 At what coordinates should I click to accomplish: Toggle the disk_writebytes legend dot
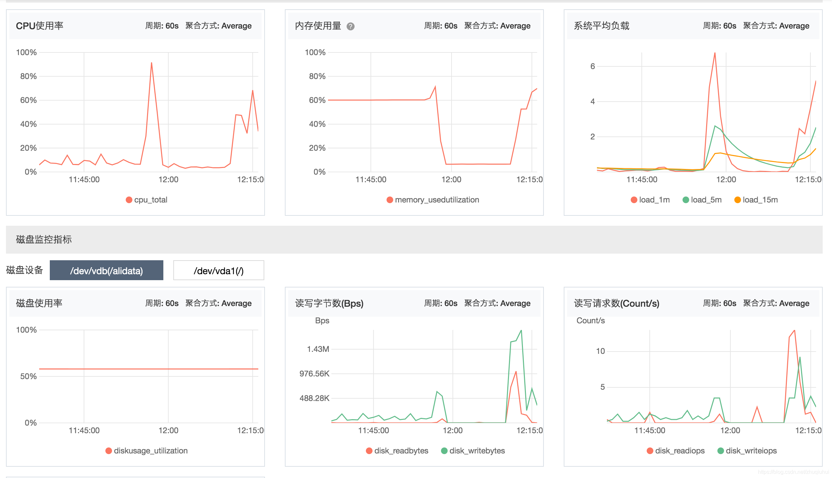point(444,451)
